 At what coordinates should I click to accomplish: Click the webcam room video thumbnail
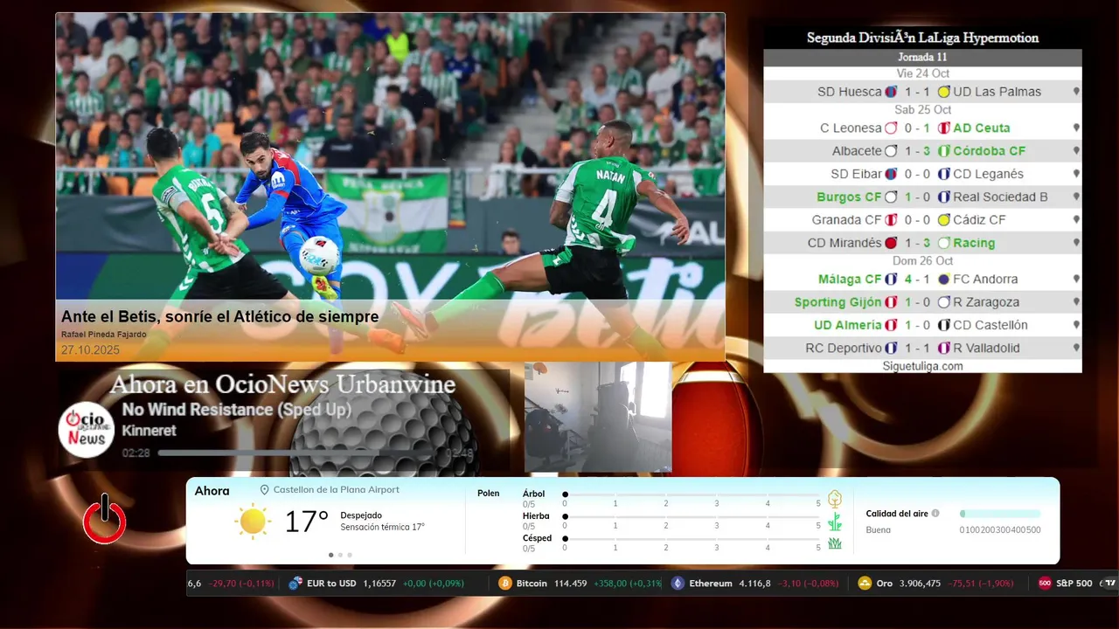click(x=598, y=417)
